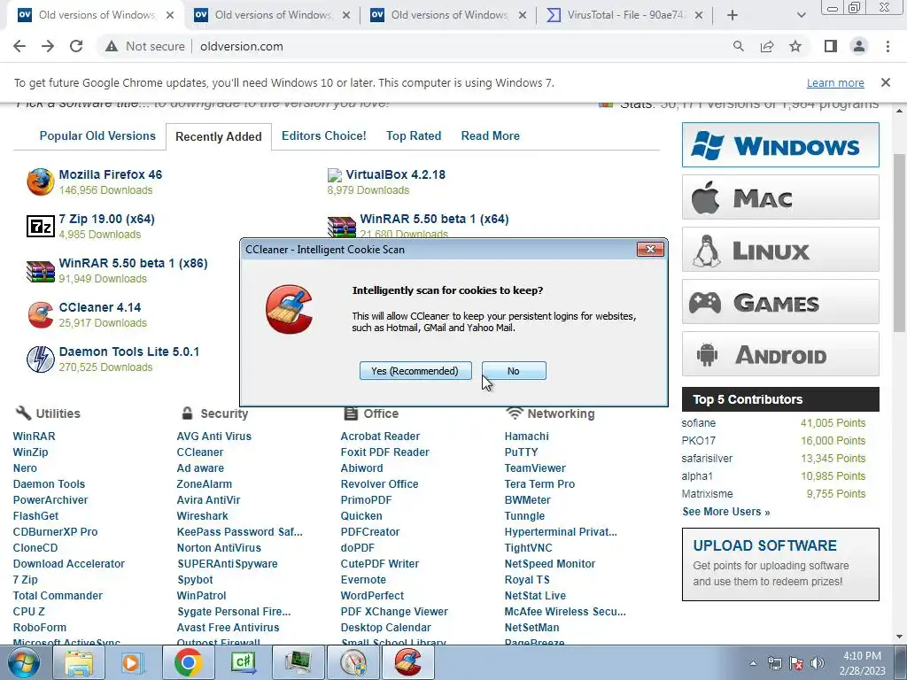
Task: Open the VirtualBox 4.2.18 link
Action: [396, 174]
